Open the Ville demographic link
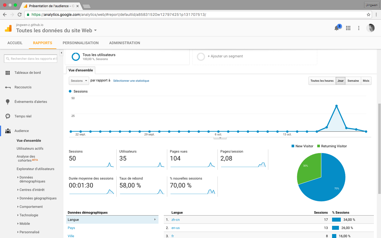This screenshot has height=238, width=381. (71, 236)
